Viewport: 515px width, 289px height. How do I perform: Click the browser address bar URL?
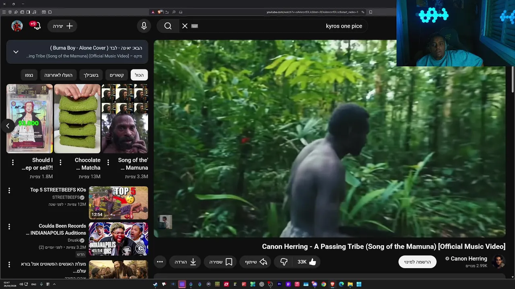pyautogui.click(x=312, y=12)
